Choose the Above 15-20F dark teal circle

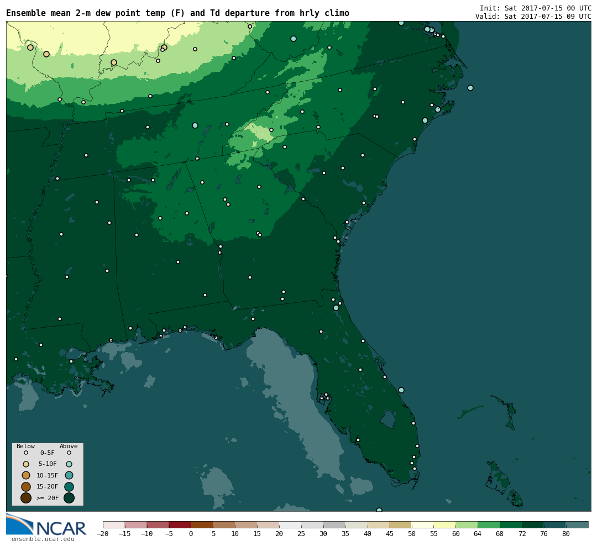[x=69, y=487]
